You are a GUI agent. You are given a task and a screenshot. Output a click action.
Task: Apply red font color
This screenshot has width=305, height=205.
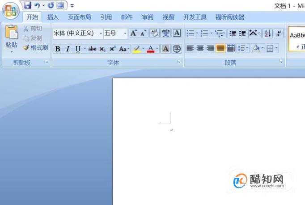coord(151,49)
